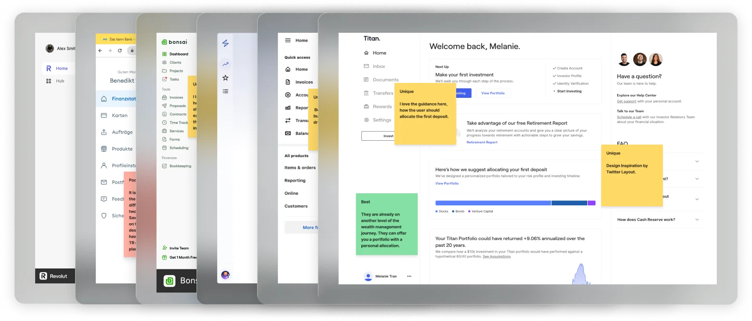Click the avatar at the narrow sidebar bottom
Viewport: 752px width, 321px height.
click(x=225, y=275)
